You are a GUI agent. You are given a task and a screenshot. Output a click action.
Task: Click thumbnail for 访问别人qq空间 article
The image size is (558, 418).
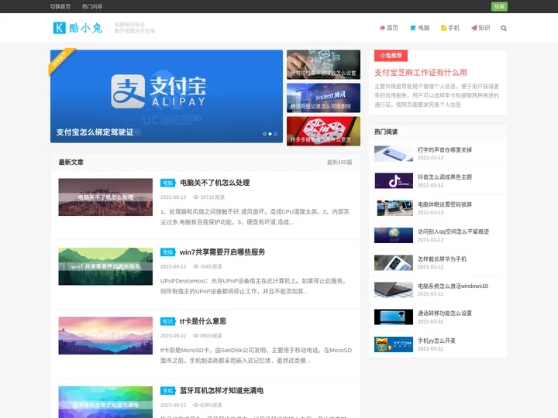click(394, 235)
